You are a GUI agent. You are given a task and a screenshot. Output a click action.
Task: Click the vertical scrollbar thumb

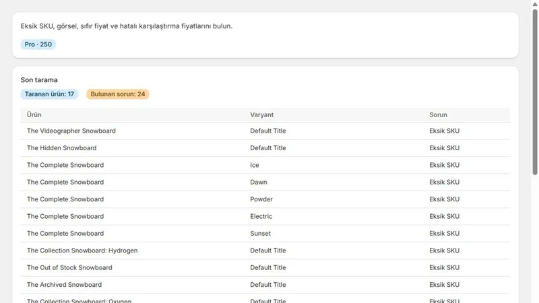coord(535,92)
